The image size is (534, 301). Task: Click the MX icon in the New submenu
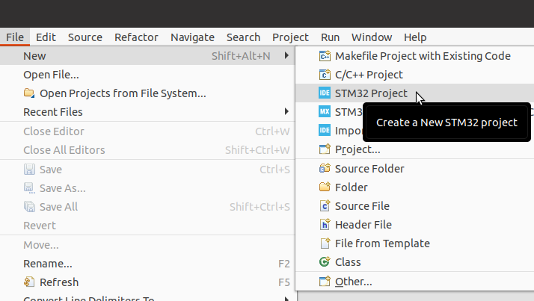[x=325, y=111]
